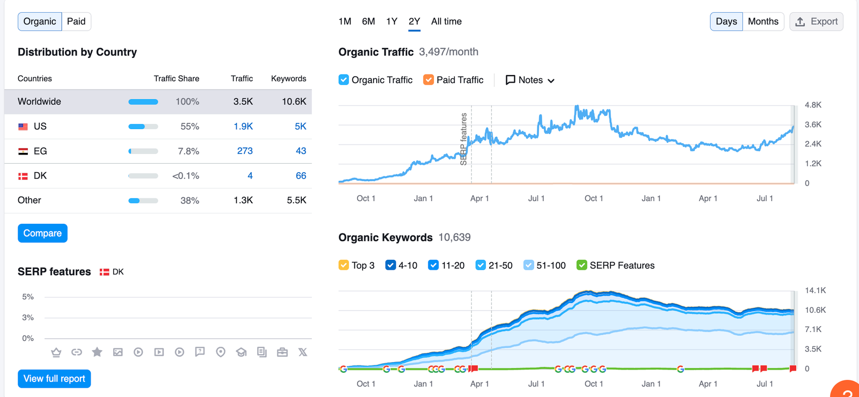Click the Keywords column header

[x=289, y=79]
